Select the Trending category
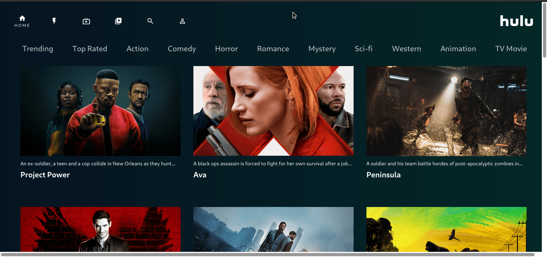Image resolution: width=547 pixels, height=257 pixels. 38,49
